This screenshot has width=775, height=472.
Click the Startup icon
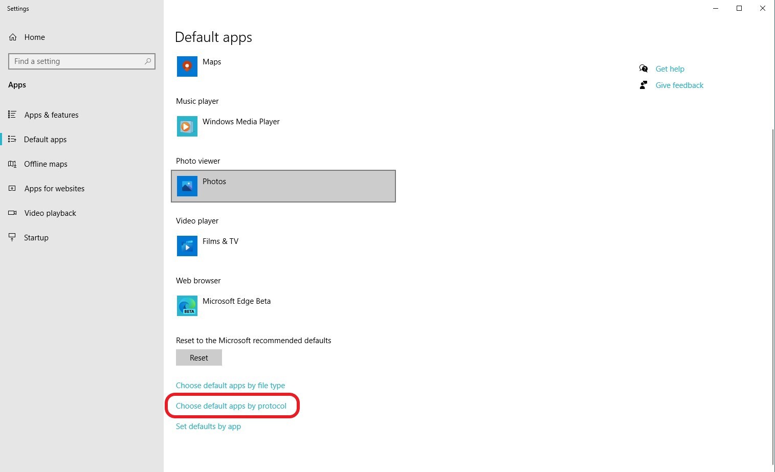[12, 237]
